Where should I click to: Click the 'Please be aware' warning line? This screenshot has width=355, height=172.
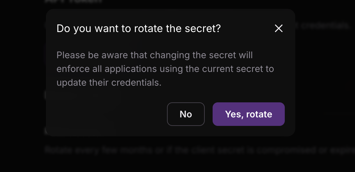tap(155, 55)
